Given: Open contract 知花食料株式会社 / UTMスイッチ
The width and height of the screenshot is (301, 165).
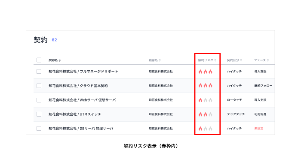Looking at the screenshot, I should [x=75, y=114].
